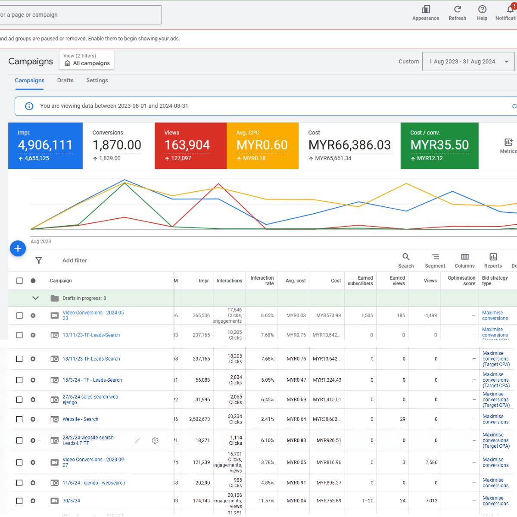The height and width of the screenshot is (517, 517).
Task: Open the Columns icon
Action: point(464,257)
